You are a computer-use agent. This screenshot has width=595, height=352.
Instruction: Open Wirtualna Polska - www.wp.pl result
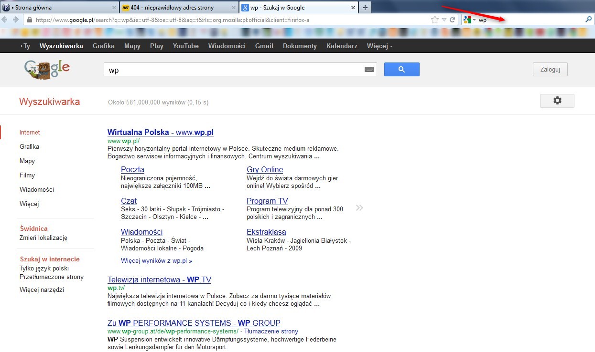pos(161,133)
